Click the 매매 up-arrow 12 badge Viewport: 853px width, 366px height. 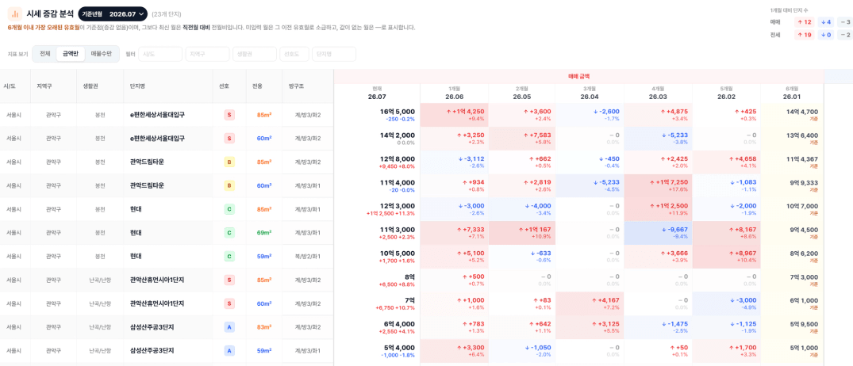pyautogui.click(x=805, y=22)
